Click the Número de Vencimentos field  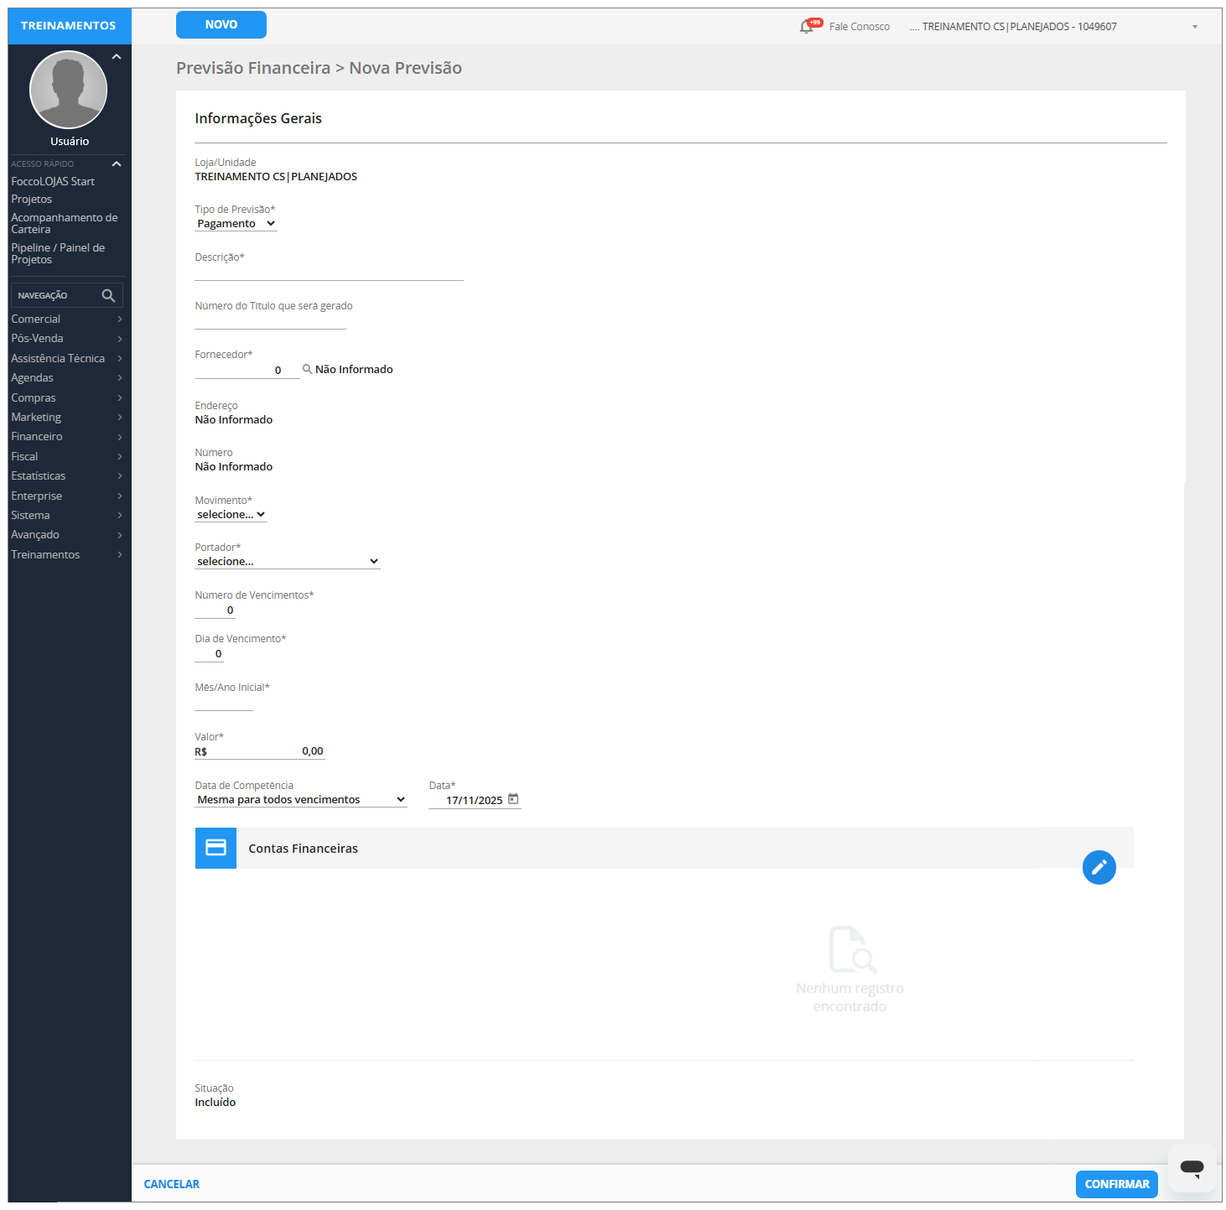click(215, 610)
